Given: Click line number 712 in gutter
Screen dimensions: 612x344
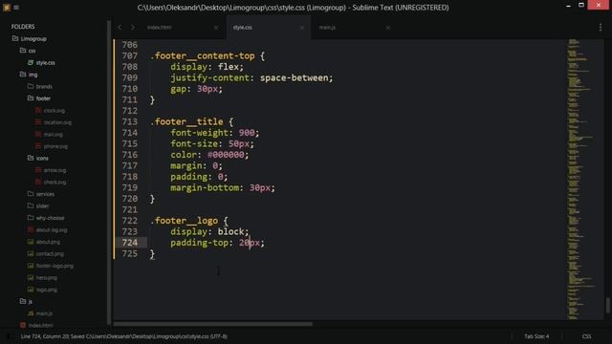Looking at the screenshot, I should (130, 111).
